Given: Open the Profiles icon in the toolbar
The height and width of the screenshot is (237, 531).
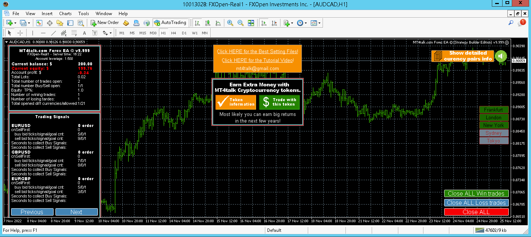Looking at the screenshot, I should [x=23, y=23].
